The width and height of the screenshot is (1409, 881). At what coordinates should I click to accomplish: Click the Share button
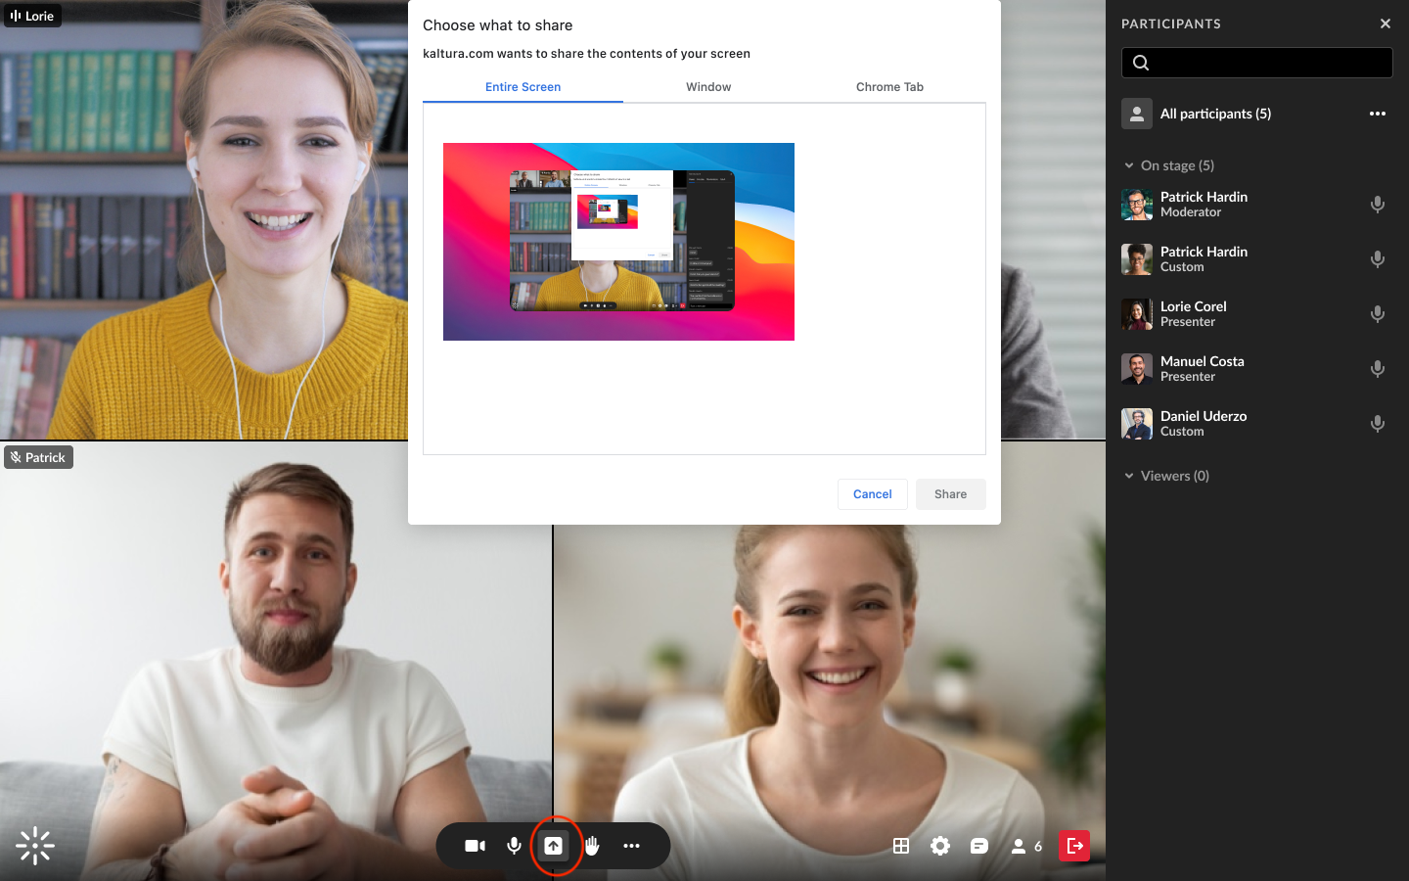pos(950,494)
